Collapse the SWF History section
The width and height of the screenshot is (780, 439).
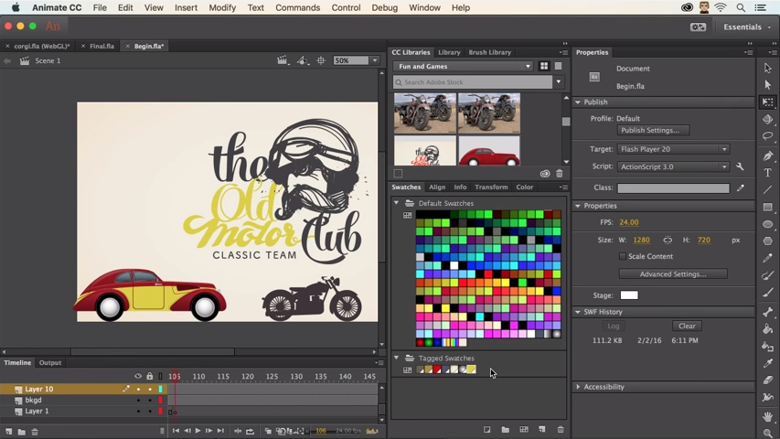578,312
